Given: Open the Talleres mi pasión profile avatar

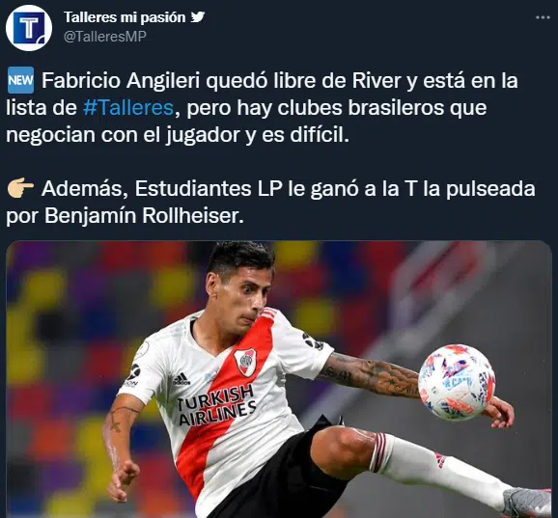Looking at the screenshot, I should click(29, 28).
